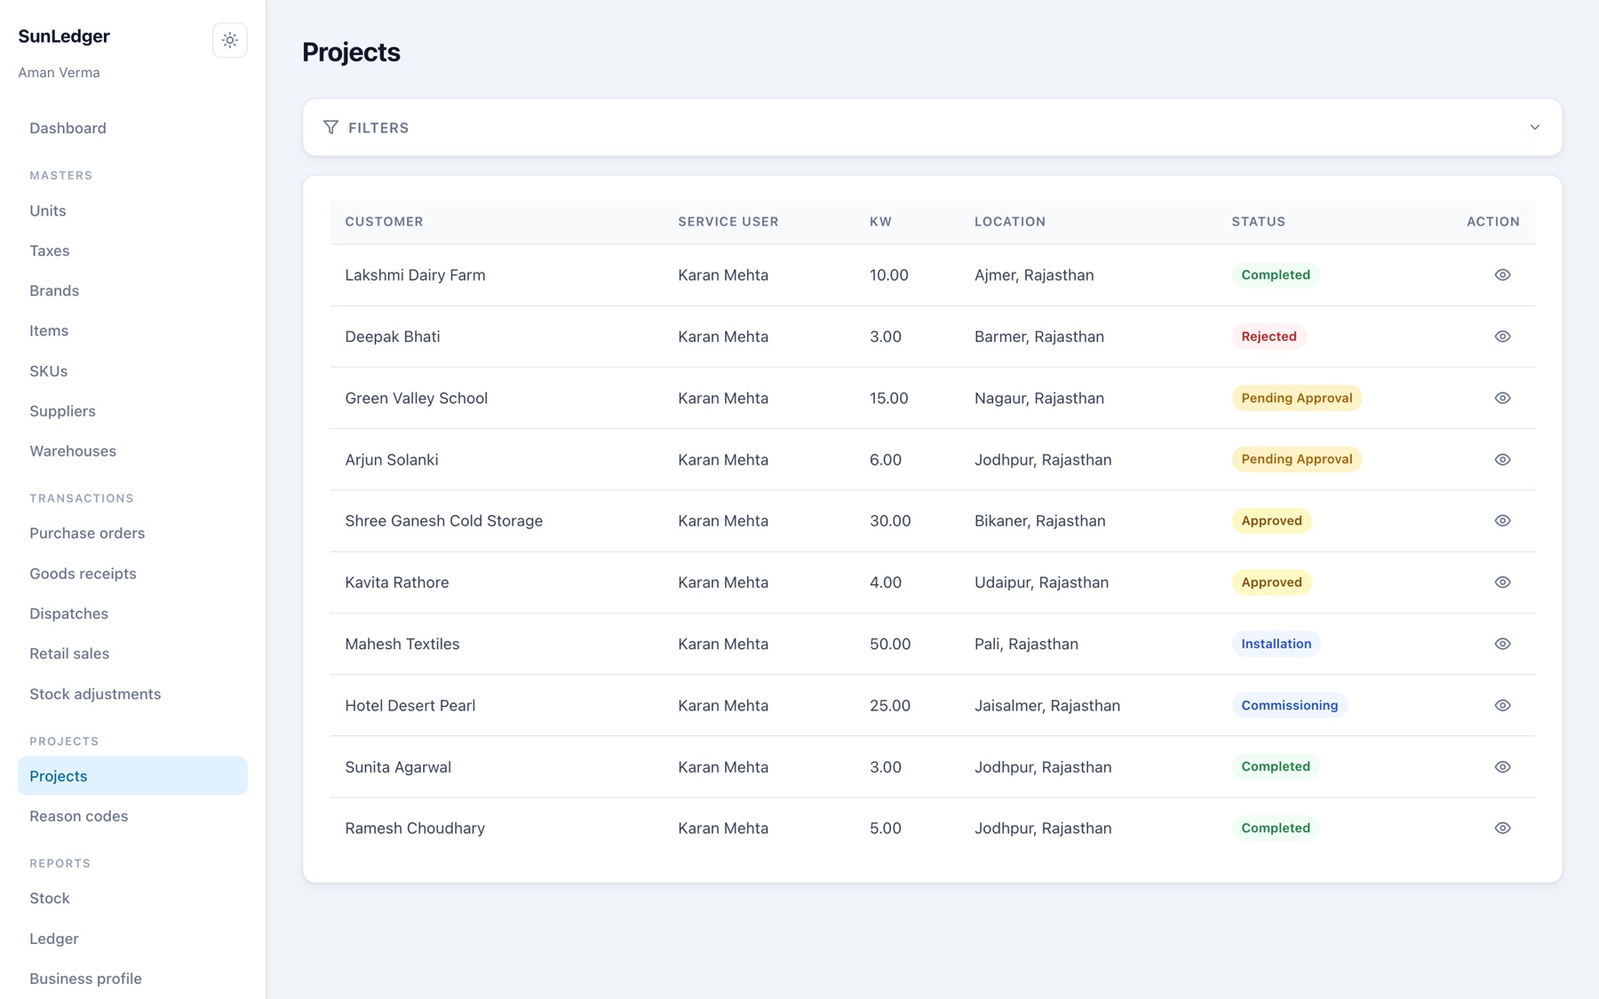Image resolution: width=1599 pixels, height=999 pixels.
Task: Click the funnel filter icon
Action: (330, 127)
